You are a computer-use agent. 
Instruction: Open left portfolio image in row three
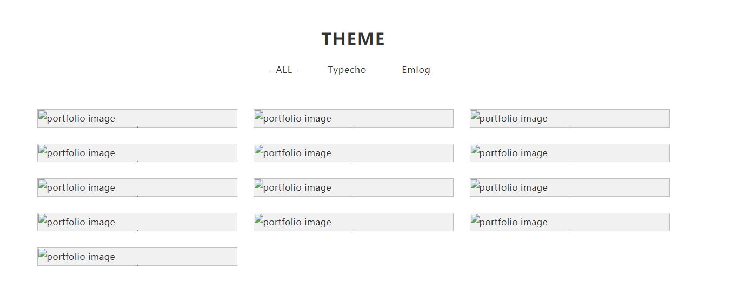tap(137, 187)
